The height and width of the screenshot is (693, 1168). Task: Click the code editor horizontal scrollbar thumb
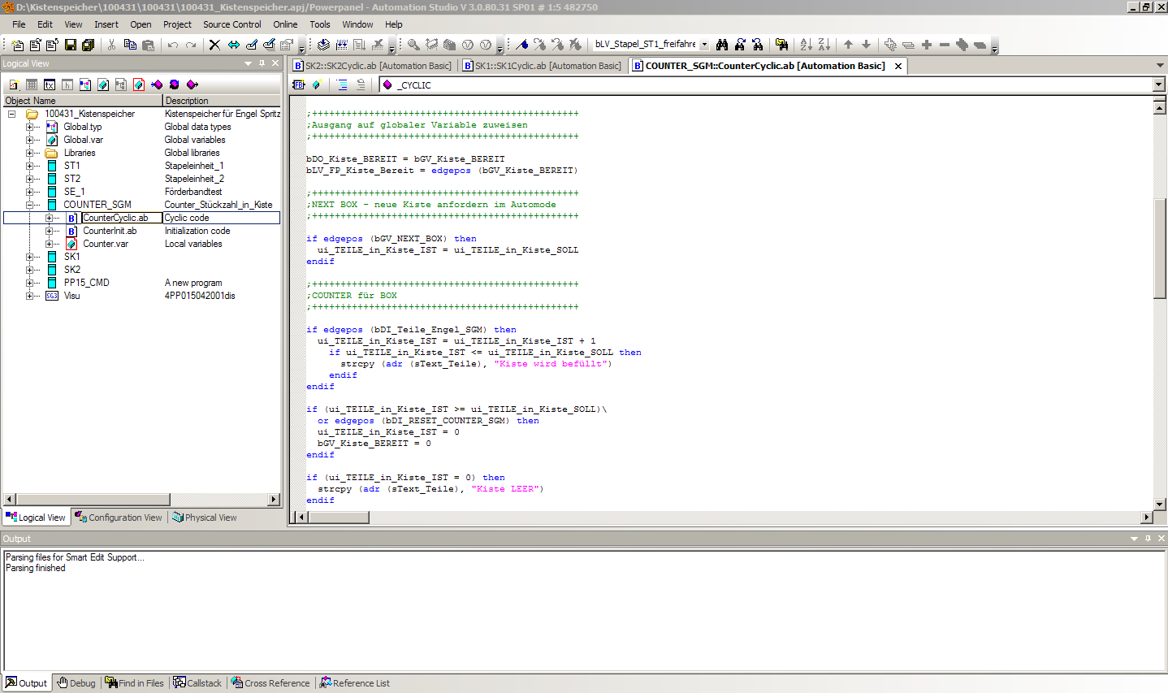[x=339, y=517]
